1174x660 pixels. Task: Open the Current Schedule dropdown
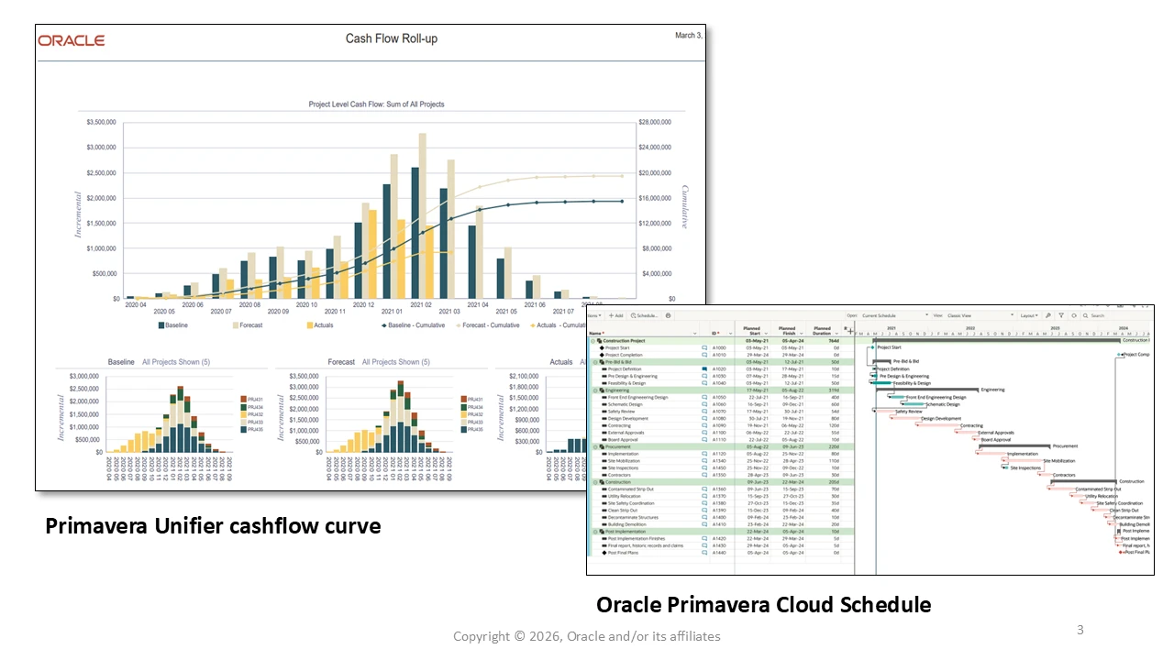point(894,315)
